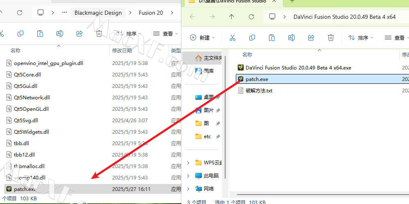Select patch.exe in the right window
The image size is (409, 204).
[x=322, y=79]
